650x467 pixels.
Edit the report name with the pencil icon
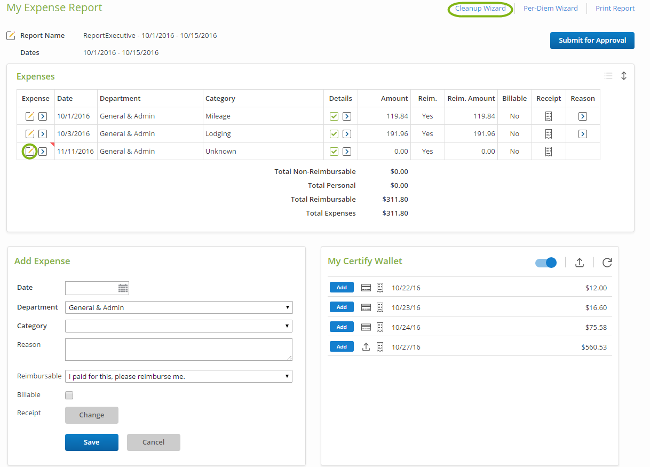coord(11,36)
